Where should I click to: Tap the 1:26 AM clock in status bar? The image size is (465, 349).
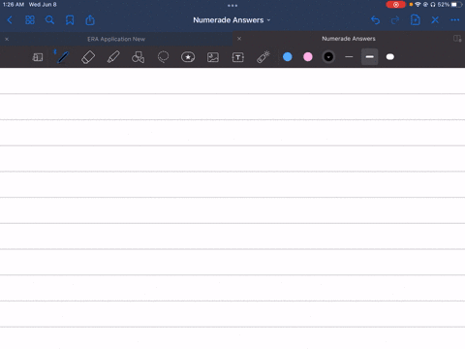14,5
